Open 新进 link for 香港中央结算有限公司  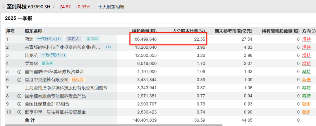pos(306,80)
